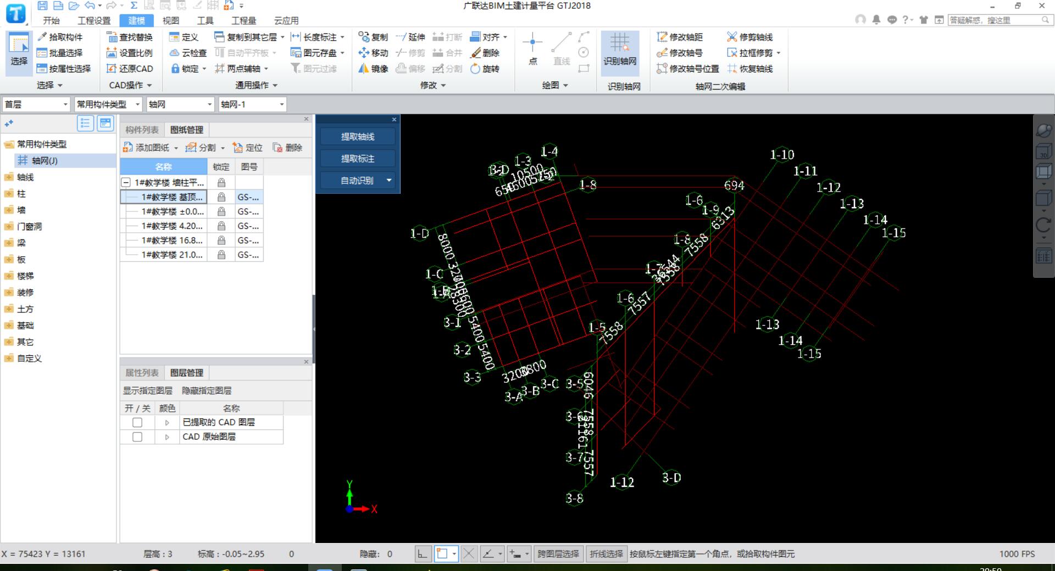Click the Open folder icon in quick access toolbar
The image size is (1055, 571).
pyautogui.click(x=74, y=6)
